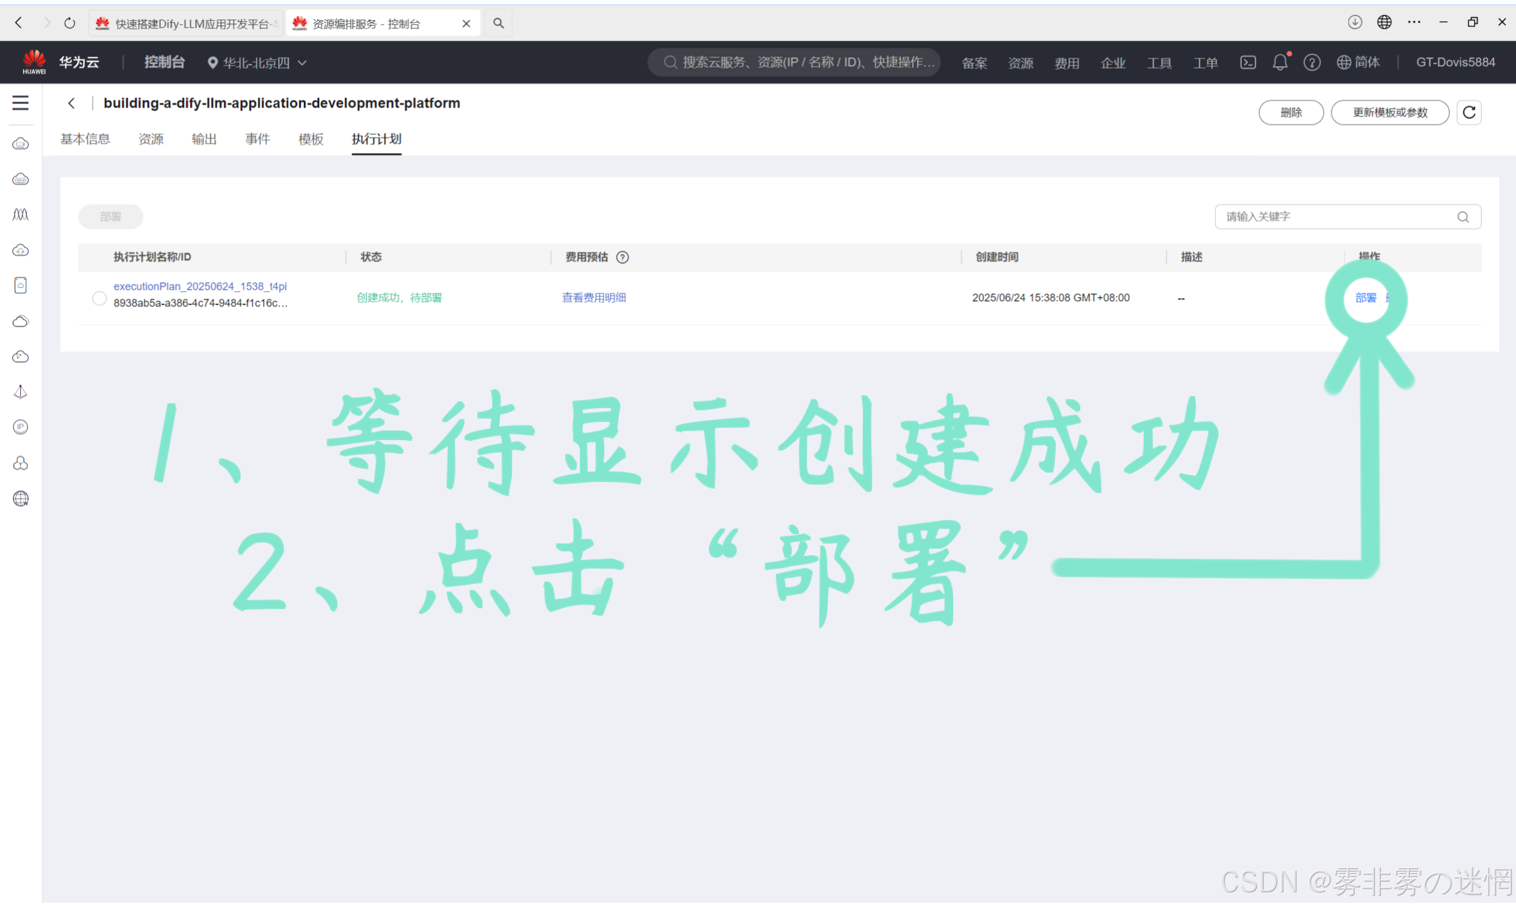Open the GT-Dovis5884 account menu

click(x=1455, y=62)
